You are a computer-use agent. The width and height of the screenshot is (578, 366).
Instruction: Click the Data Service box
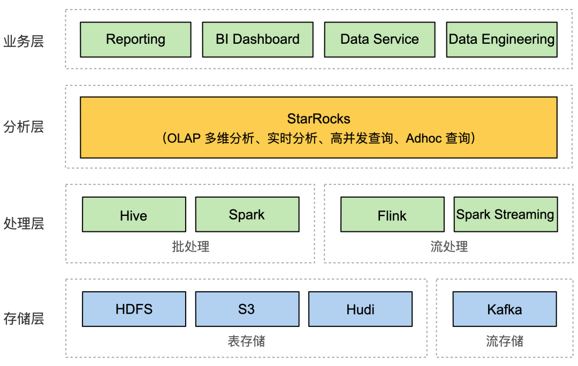pos(379,40)
